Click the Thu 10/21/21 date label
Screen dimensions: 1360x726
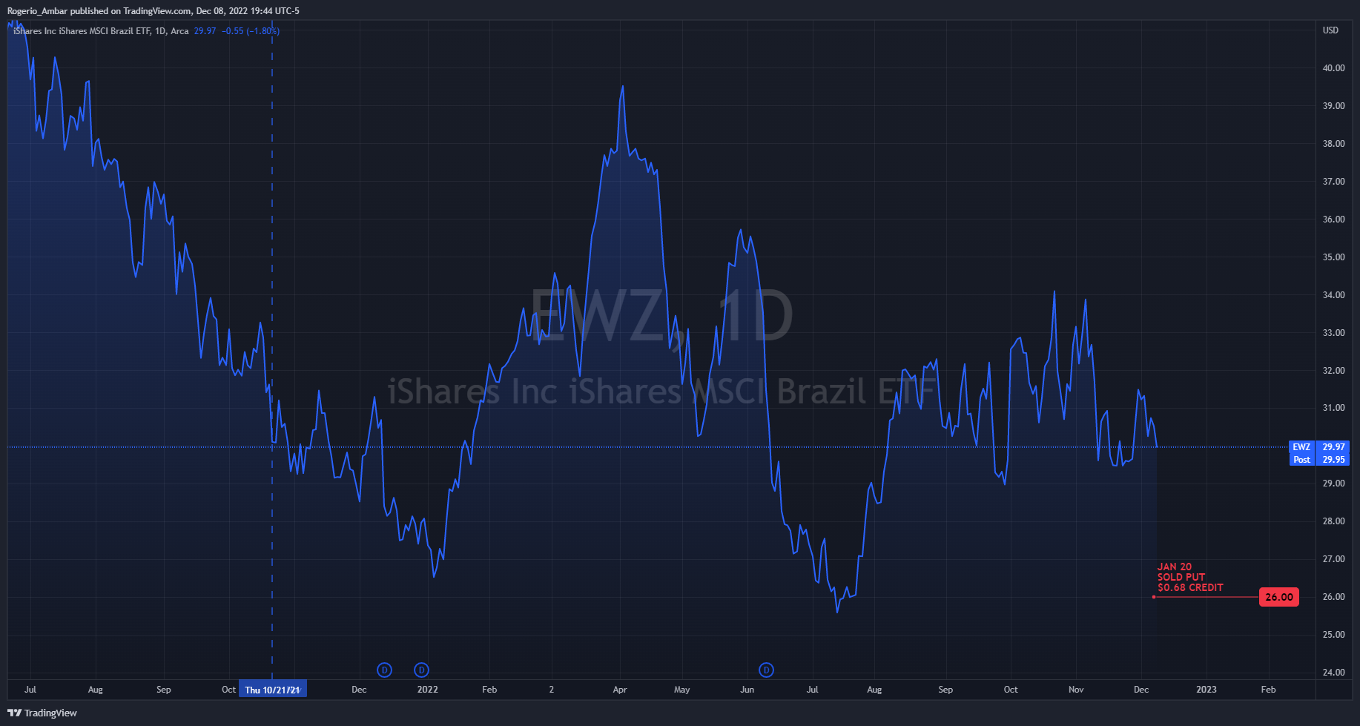pyautogui.click(x=272, y=690)
